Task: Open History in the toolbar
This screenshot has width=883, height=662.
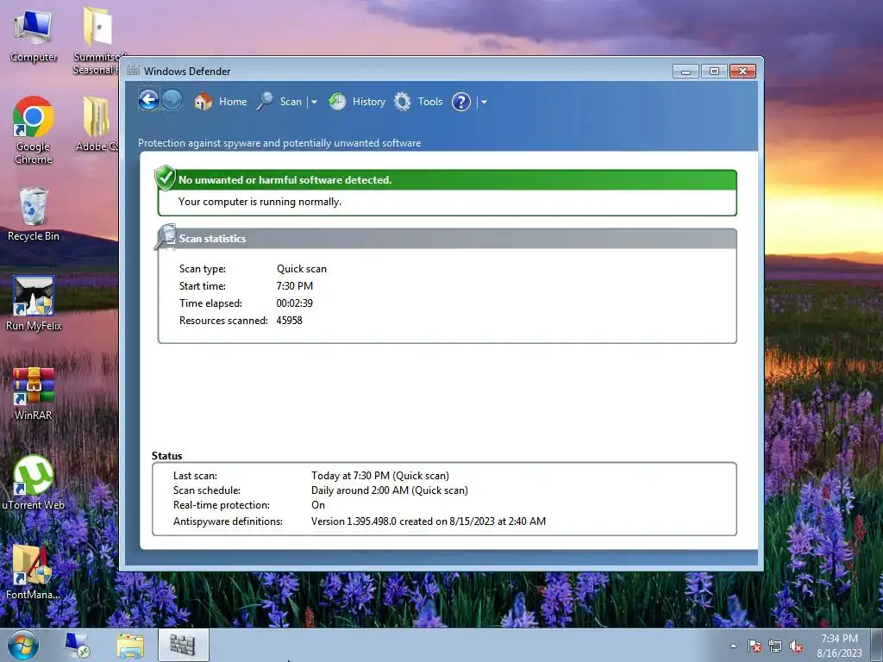Action: [x=369, y=102]
